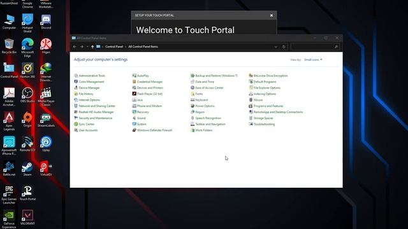Select Microsoft Edge desktop shortcut
The height and width of the screenshot is (229, 408).
point(27,48)
